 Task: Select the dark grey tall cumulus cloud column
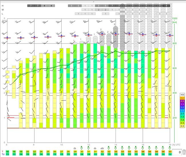pyautogui.click(x=122, y=28)
